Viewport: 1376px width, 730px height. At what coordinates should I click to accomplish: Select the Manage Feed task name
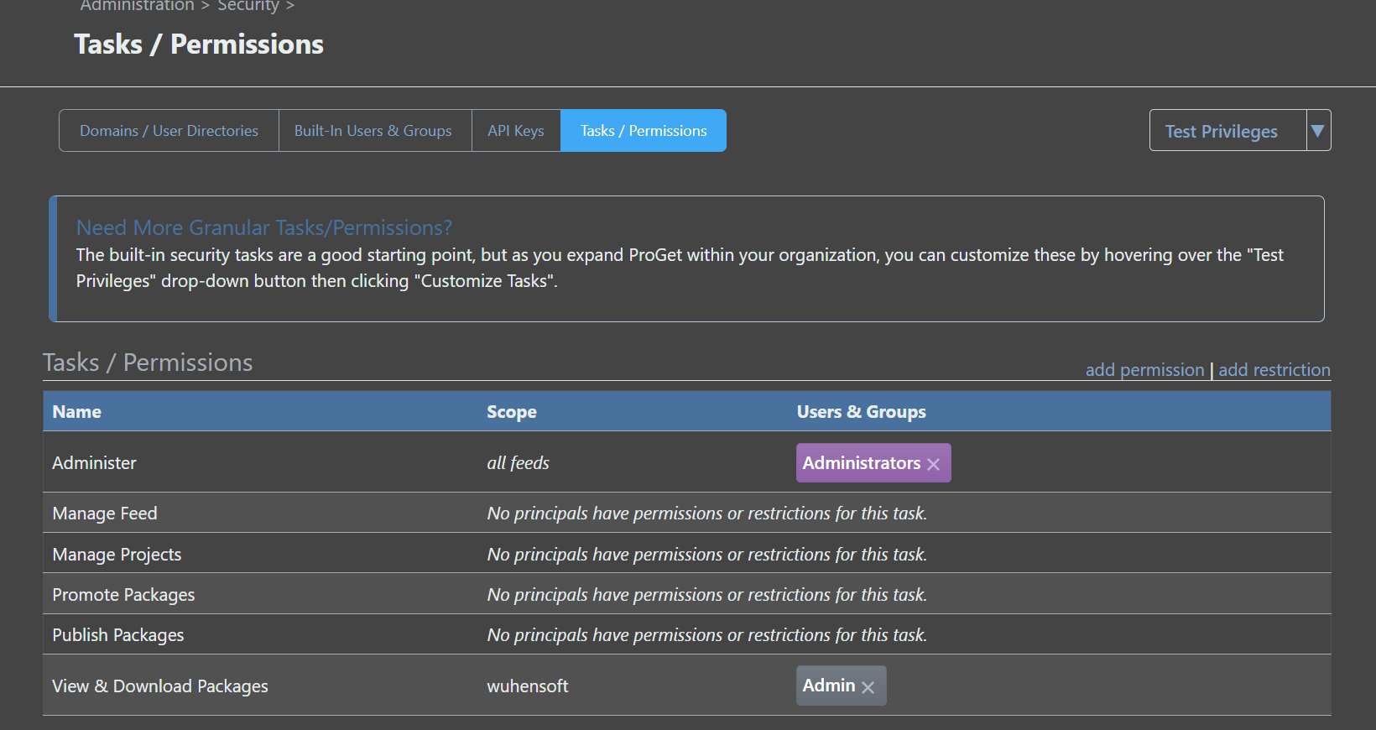pyautogui.click(x=105, y=514)
